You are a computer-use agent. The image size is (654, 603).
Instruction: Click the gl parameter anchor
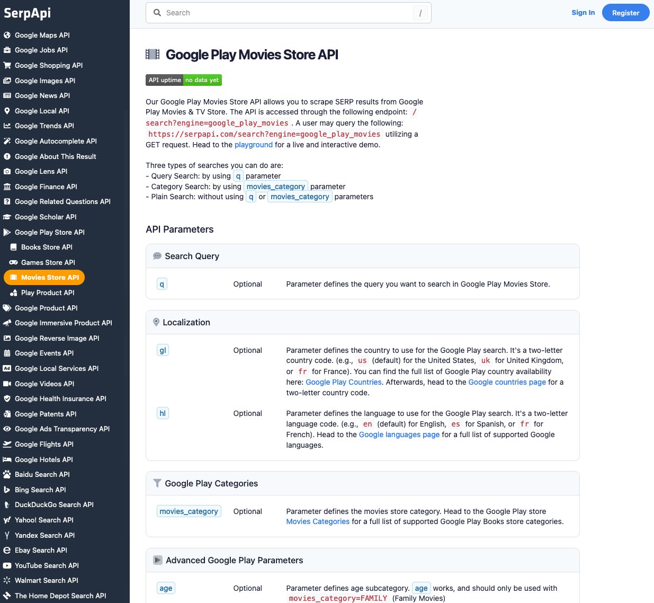(x=163, y=350)
